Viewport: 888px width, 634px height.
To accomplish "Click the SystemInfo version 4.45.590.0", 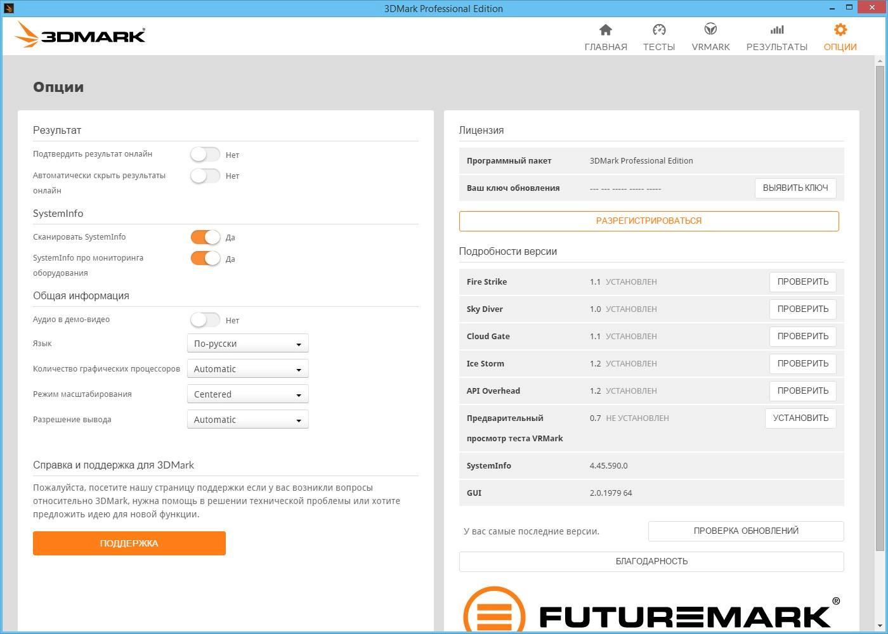I will click(608, 465).
